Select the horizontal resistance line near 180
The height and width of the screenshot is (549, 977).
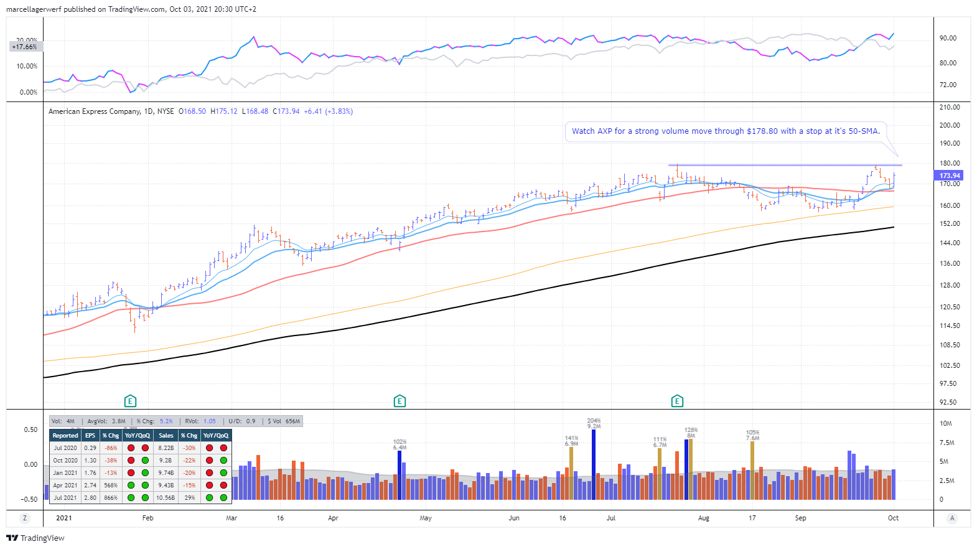tap(785, 165)
